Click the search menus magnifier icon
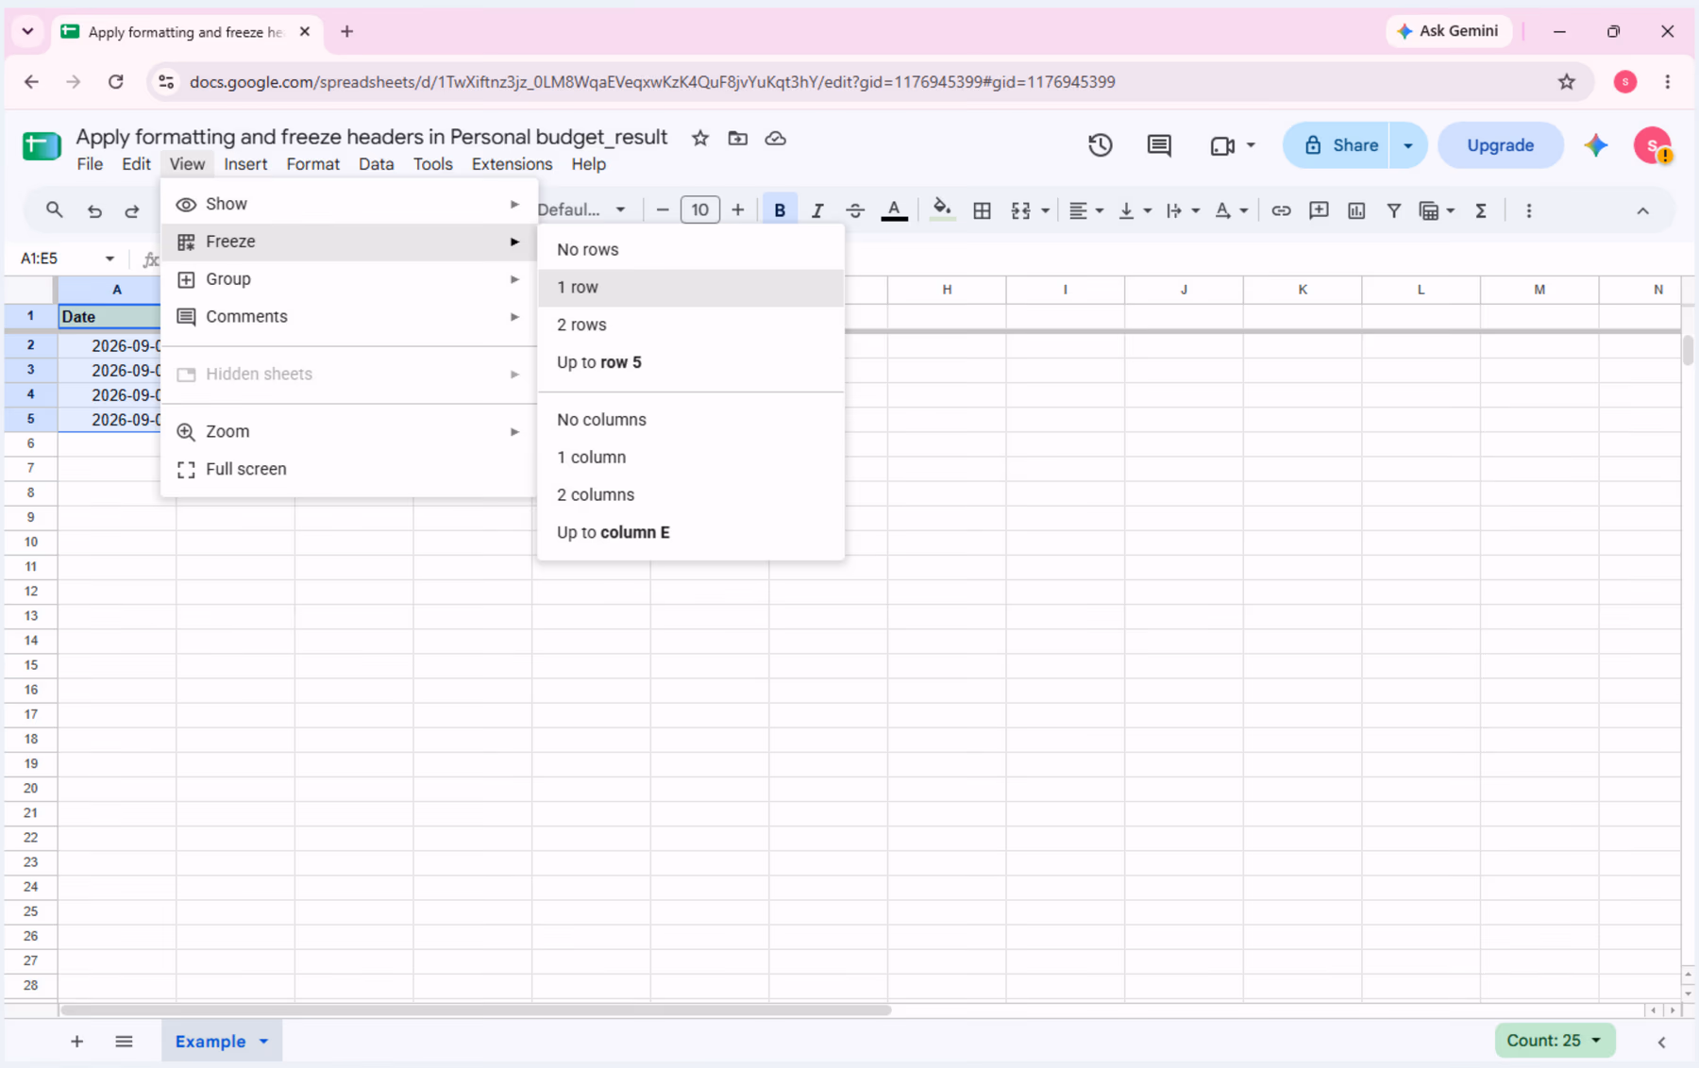The image size is (1699, 1068). 54,210
